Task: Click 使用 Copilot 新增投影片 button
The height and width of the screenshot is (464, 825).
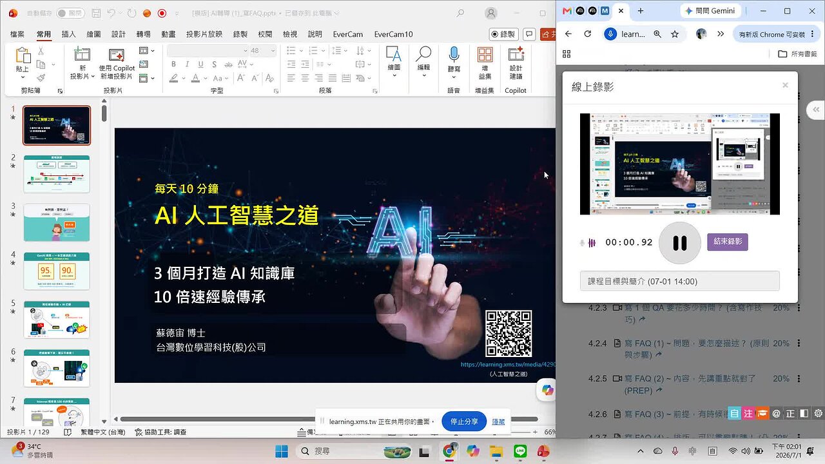Action: 117,63
